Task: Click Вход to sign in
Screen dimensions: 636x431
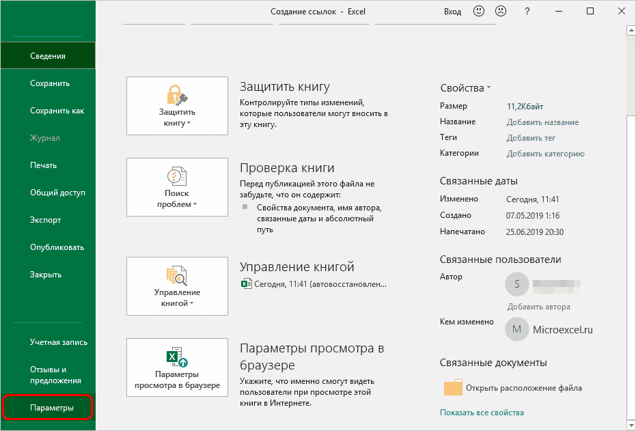Action: [x=452, y=12]
